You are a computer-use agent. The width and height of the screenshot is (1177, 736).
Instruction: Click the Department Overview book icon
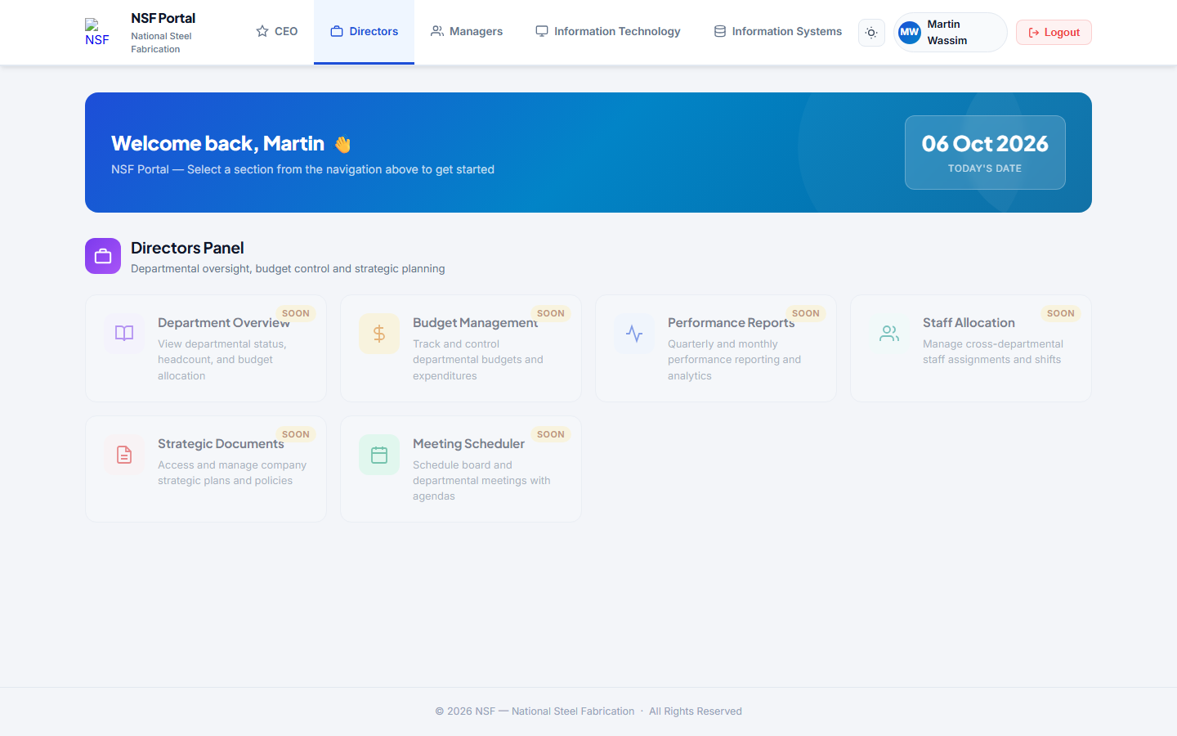tap(124, 334)
